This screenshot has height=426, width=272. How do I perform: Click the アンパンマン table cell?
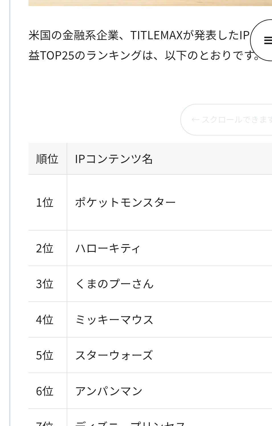click(x=169, y=391)
